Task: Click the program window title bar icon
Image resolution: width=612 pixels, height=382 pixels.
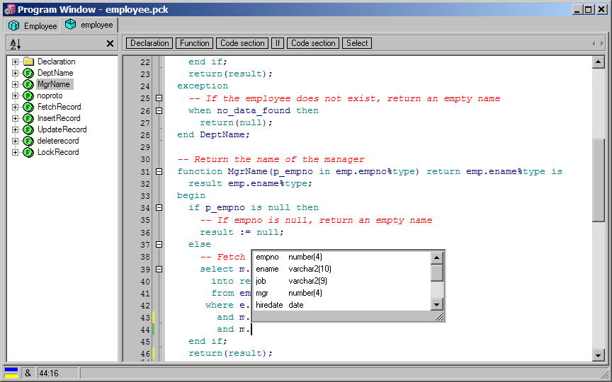Action: 10,9
